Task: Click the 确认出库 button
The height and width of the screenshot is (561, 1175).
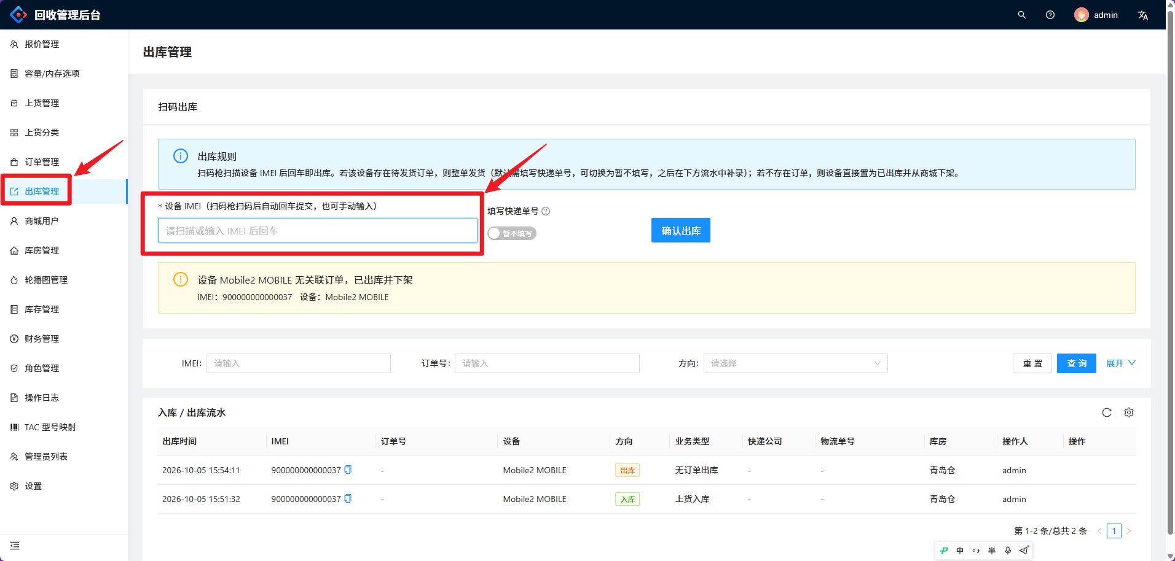Action: point(681,230)
